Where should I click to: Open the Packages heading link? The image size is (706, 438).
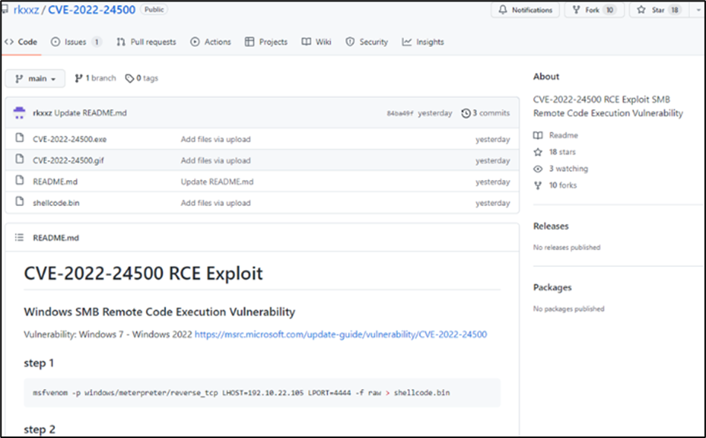coord(553,287)
